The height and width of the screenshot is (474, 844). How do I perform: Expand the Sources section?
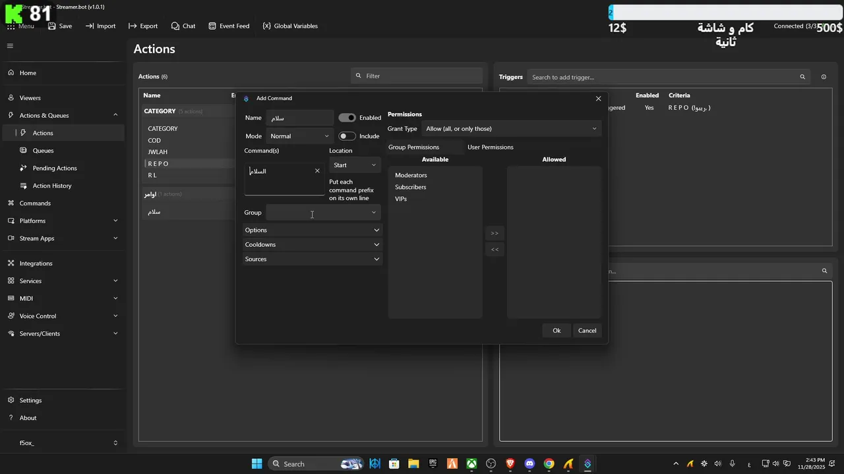[312, 259]
